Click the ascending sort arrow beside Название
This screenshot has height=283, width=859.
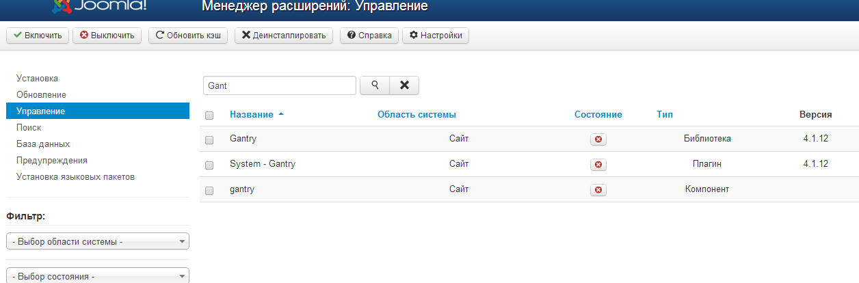[281, 114]
